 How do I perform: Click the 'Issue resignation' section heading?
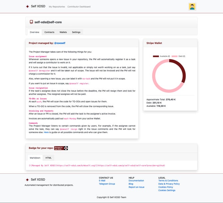[x=38, y=88]
